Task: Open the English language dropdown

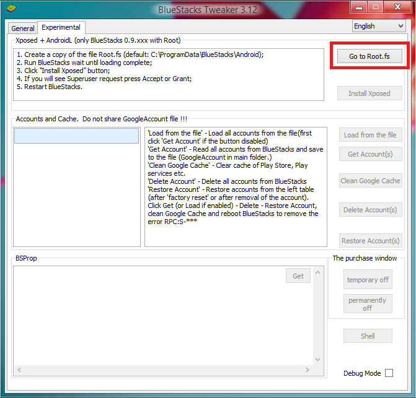Action: pos(379,26)
